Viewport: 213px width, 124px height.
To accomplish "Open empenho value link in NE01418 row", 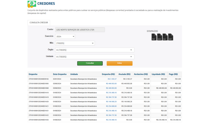I will [x=111, y=93].
